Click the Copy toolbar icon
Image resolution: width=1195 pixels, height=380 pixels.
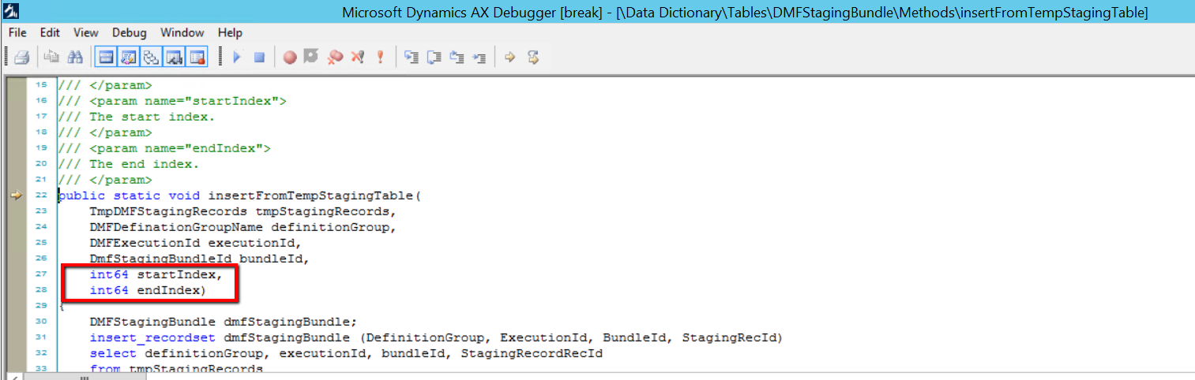coord(51,57)
